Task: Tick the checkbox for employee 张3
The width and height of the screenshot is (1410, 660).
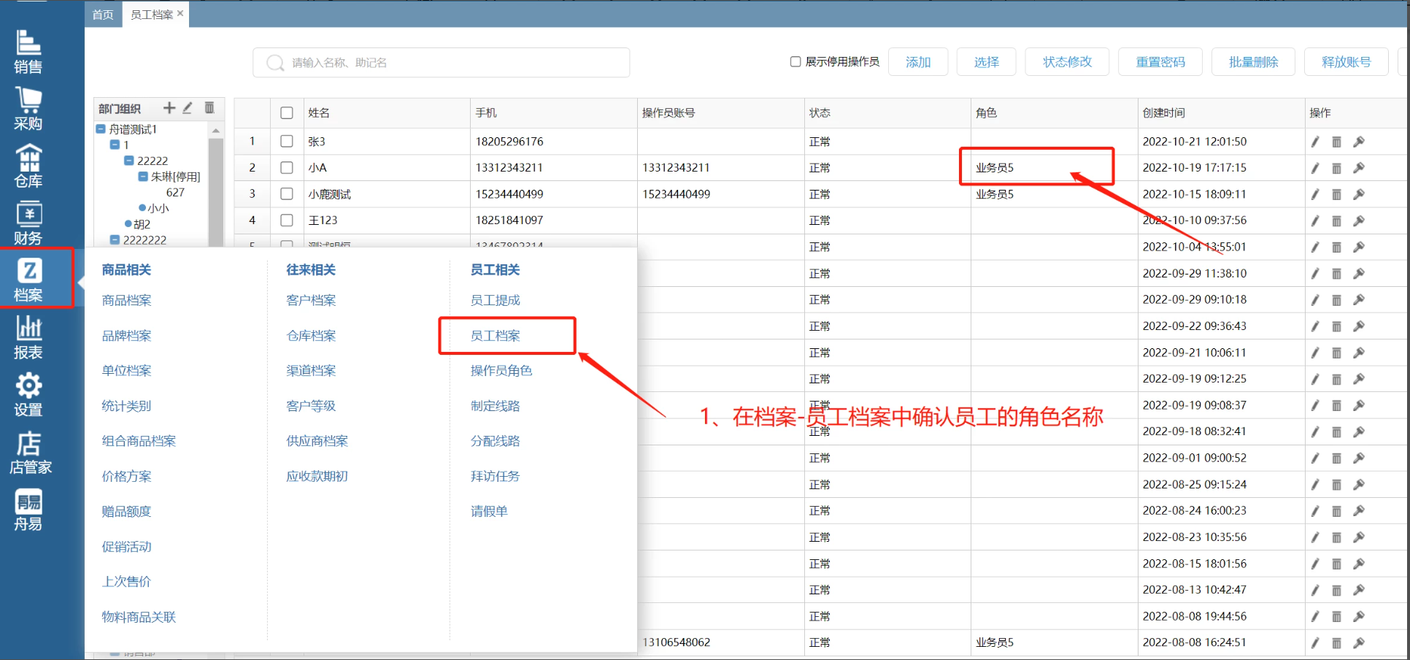Action: (x=287, y=142)
